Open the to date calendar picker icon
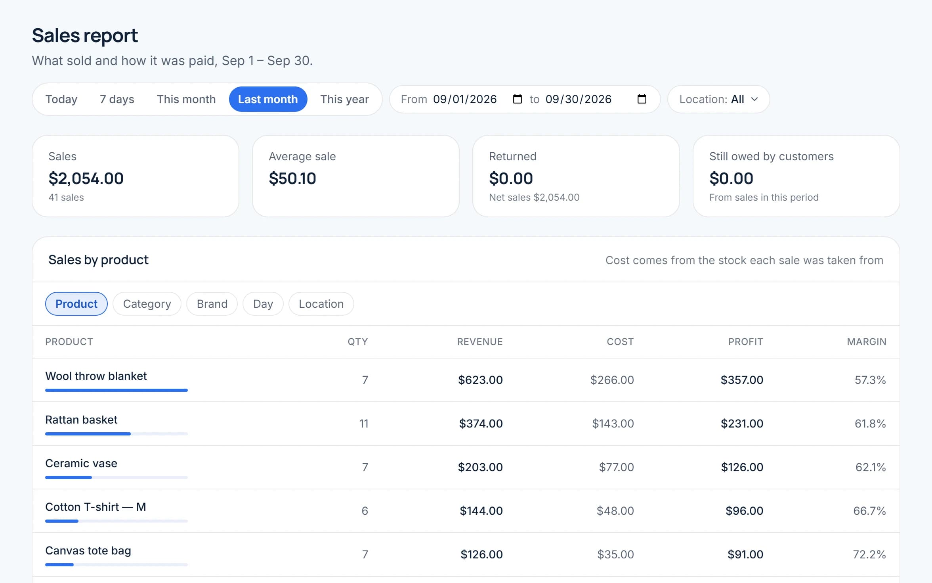932x583 pixels. (x=642, y=99)
